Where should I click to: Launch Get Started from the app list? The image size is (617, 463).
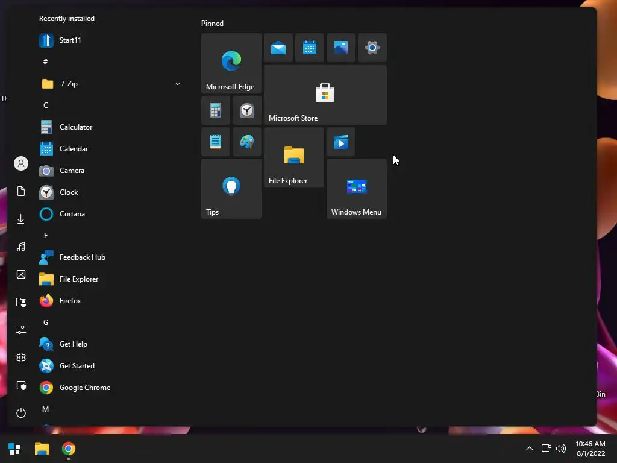point(111,366)
